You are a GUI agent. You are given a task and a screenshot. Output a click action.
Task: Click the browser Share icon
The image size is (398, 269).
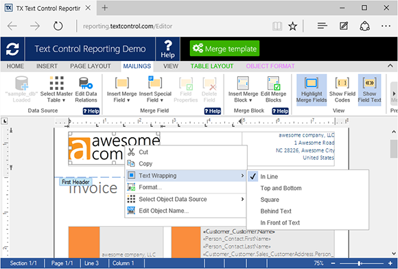click(x=365, y=26)
